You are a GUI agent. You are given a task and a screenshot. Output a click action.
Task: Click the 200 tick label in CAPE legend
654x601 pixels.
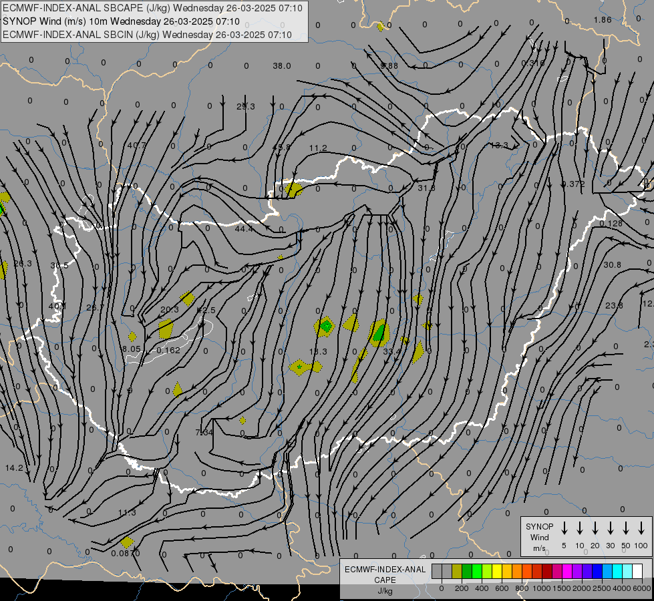click(x=462, y=588)
